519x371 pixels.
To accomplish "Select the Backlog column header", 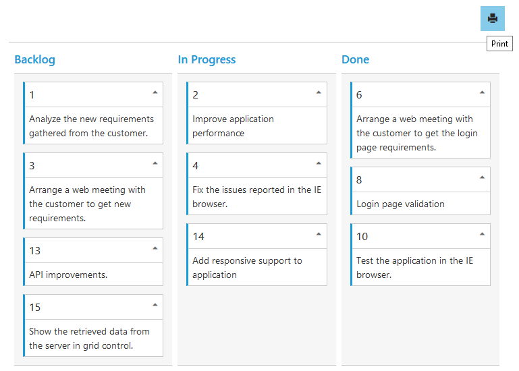I will (x=34, y=59).
